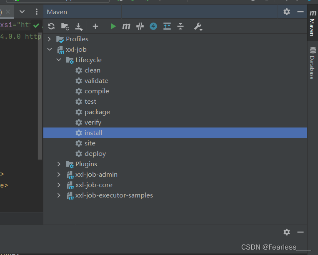This screenshot has width=318, height=255.
Task: Collapse the Lifecycle folder
Action: [59, 60]
